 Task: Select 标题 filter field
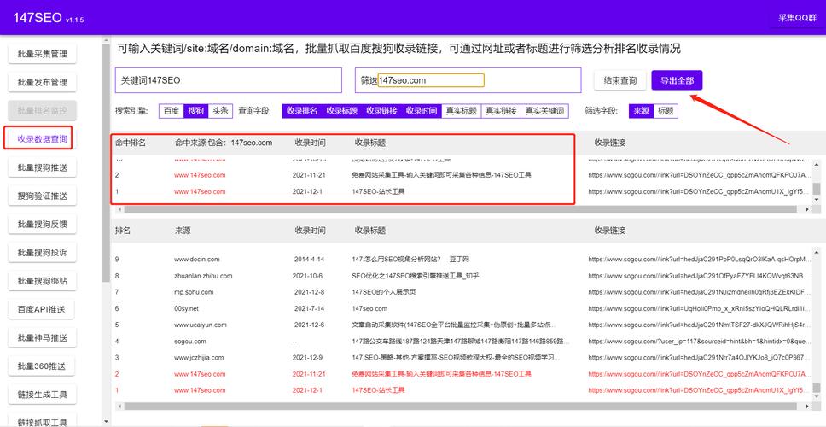[x=666, y=111]
